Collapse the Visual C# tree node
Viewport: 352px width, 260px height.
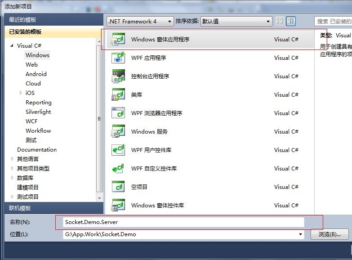click(x=12, y=45)
